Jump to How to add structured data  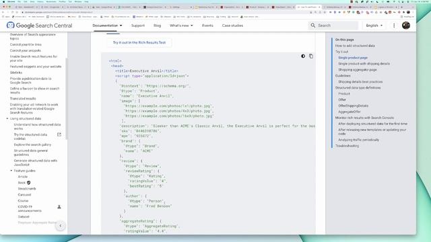[x=355, y=46]
